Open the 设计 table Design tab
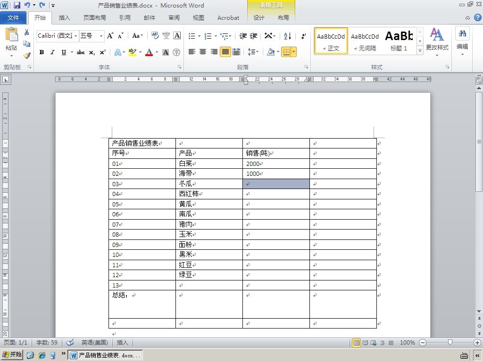 click(x=259, y=18)
